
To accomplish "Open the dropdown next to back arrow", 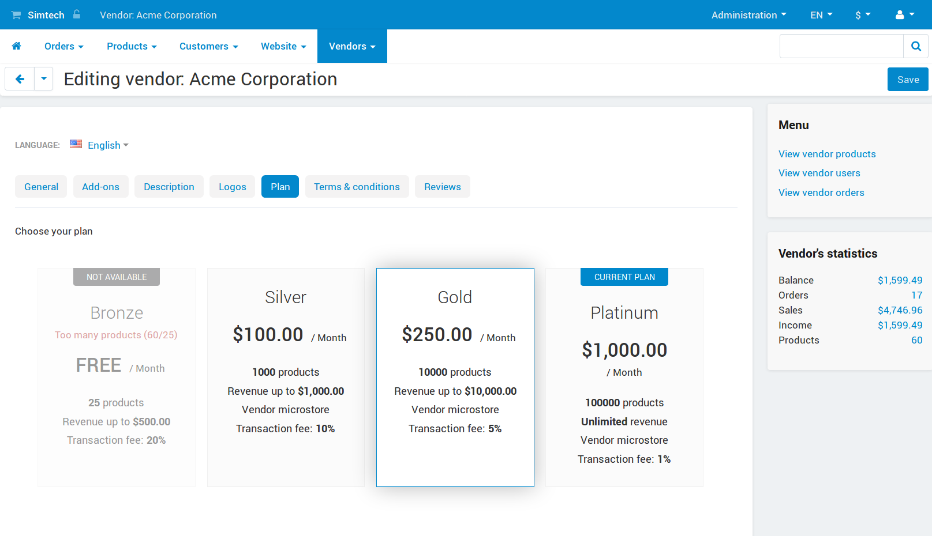I will tap(44, 79).
